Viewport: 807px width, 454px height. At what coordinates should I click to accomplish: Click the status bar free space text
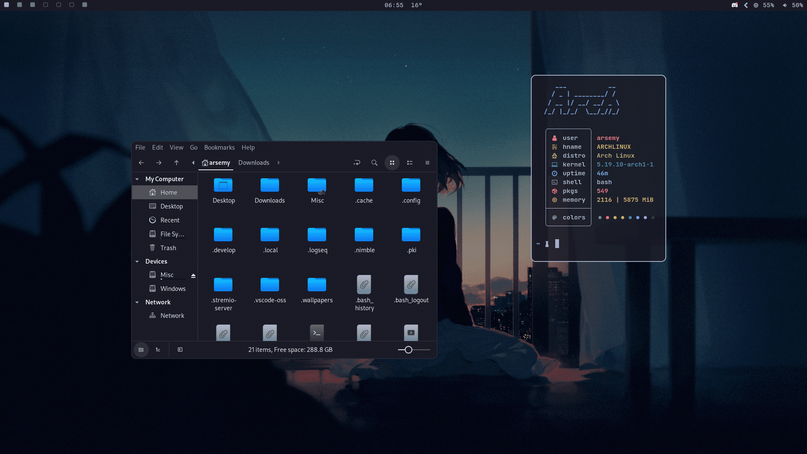click(x=290, y=350)
